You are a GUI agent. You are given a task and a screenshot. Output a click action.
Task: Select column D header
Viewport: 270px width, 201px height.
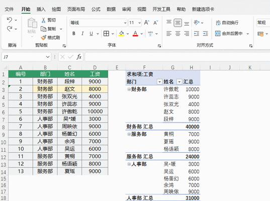(x=95, y=67)
